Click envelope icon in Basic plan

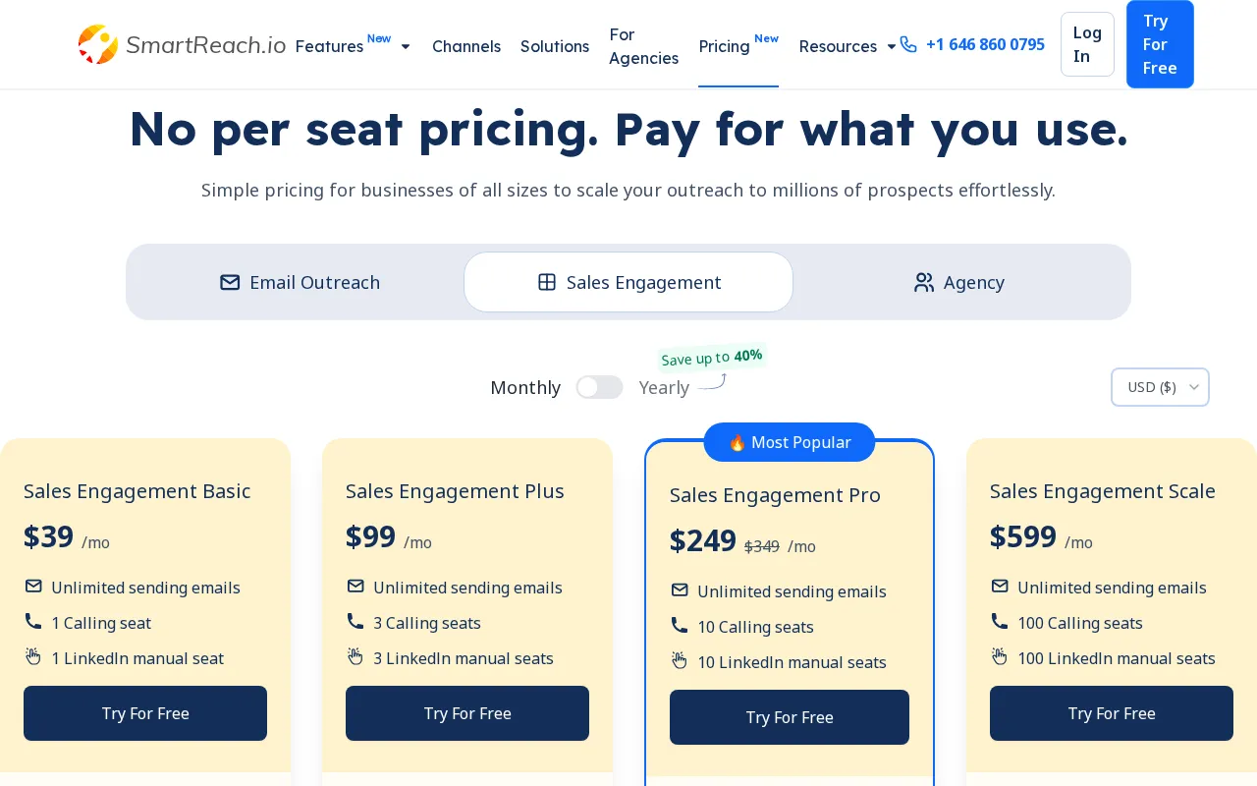[x=33, y=587]
